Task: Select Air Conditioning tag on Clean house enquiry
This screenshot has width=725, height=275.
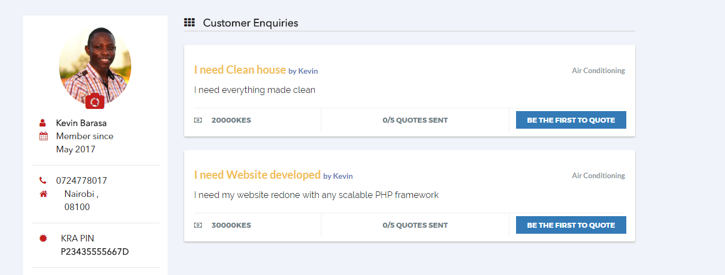Action: [598, 70]
